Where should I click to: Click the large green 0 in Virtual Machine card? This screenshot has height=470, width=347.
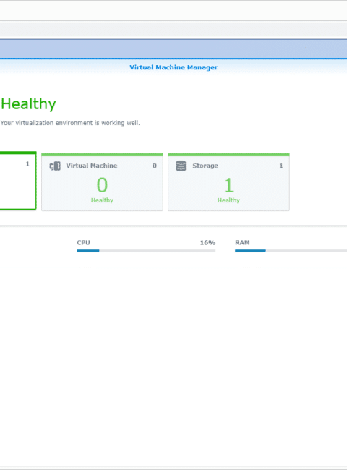102,184
